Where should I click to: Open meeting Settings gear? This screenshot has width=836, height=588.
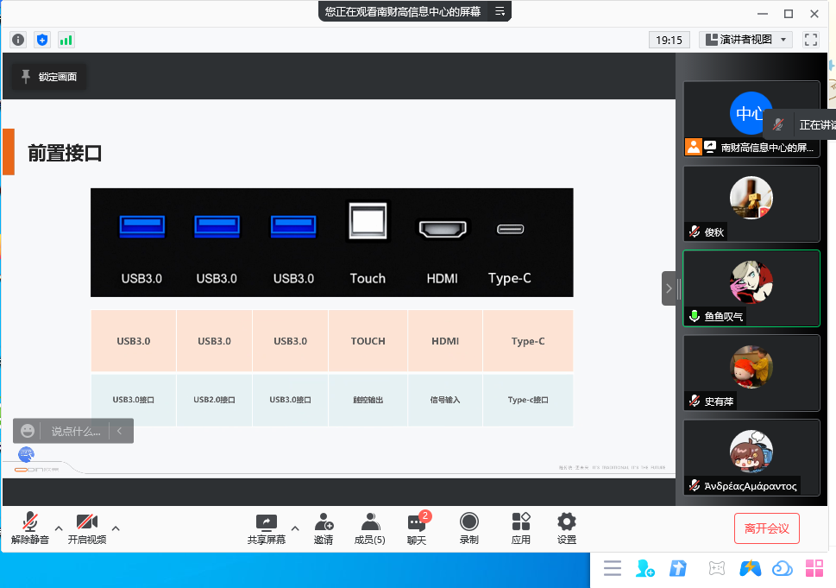pyautogui.click(x=566, y=528)
